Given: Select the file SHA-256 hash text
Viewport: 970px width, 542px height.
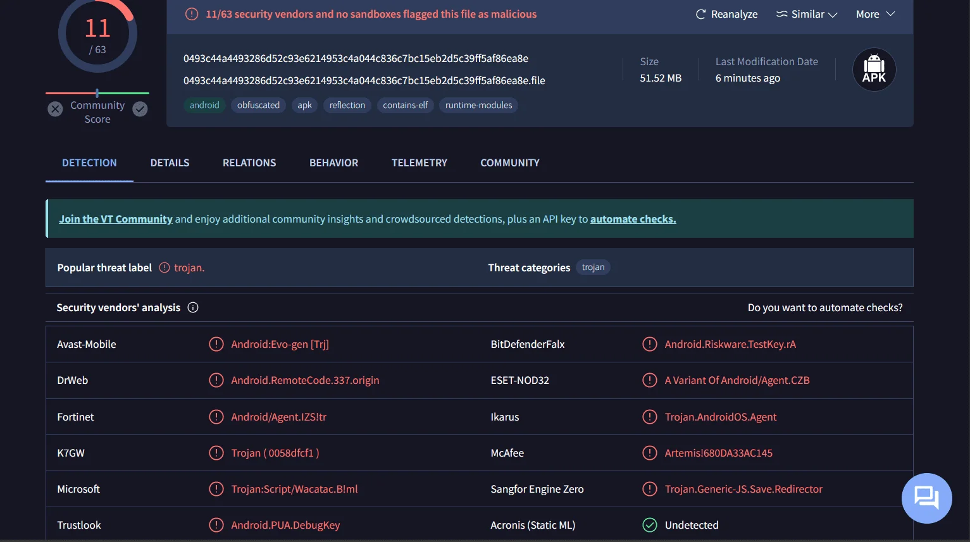Looking at the screenshot, I should [x=356, y=58].
